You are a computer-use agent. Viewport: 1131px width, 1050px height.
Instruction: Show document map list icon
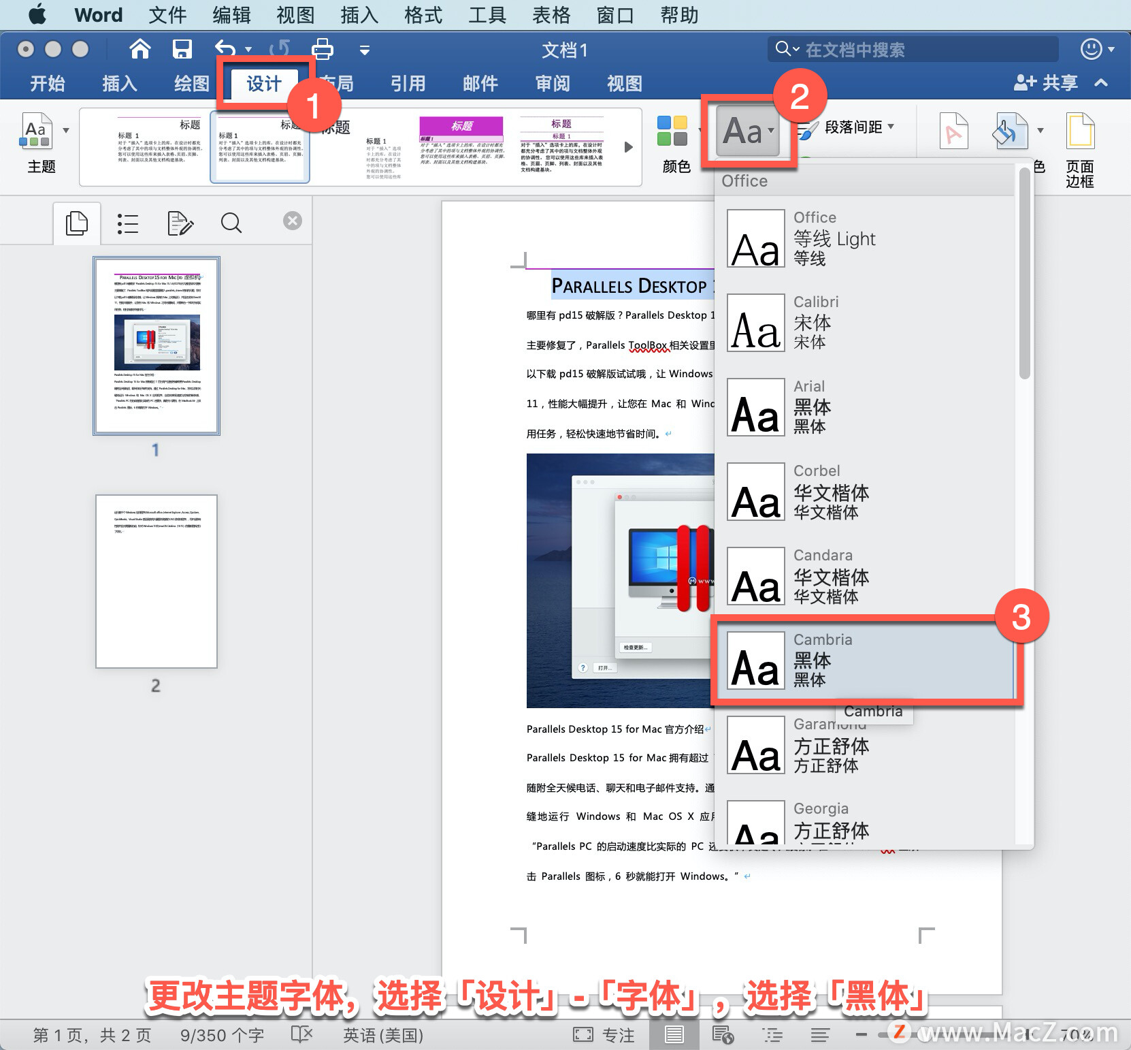click(x=127, y=223)
